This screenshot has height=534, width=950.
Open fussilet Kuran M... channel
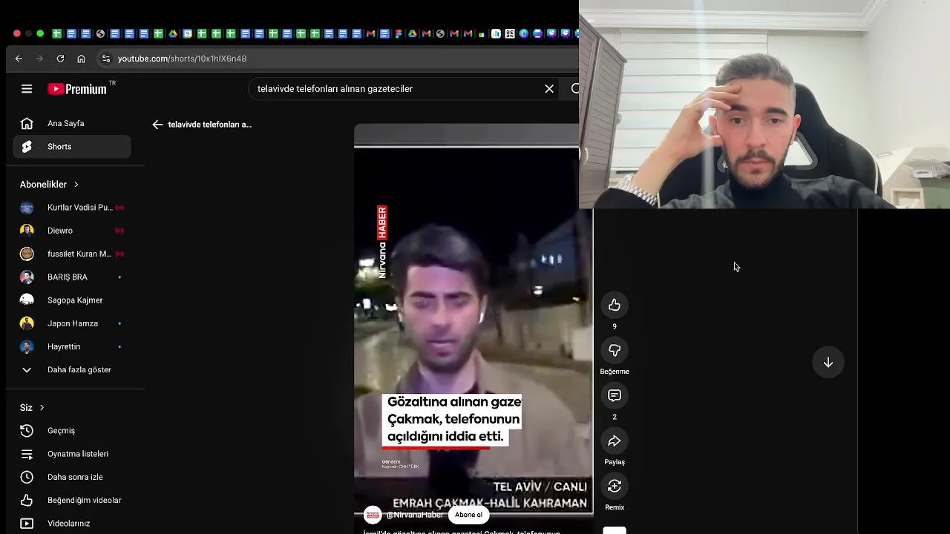tap(72, 254)
